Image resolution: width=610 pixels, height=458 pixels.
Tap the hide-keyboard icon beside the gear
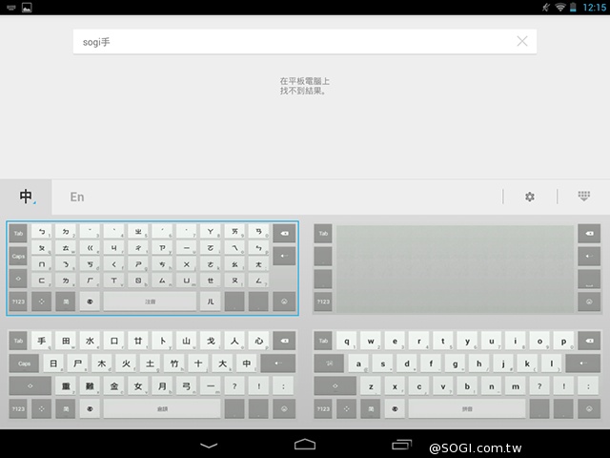coord(583,196)
